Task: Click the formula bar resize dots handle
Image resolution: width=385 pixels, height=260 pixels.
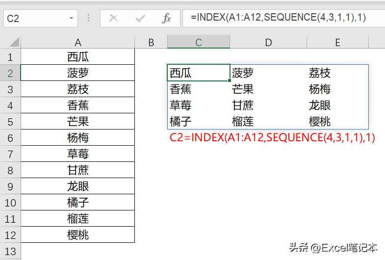Action: tap(89, 18)
